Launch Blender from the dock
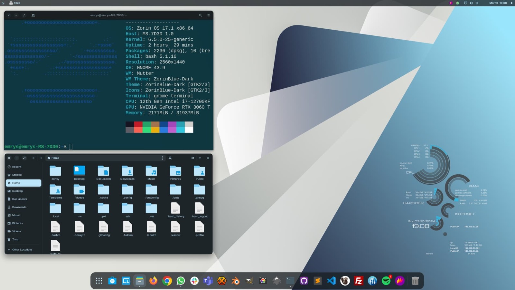Screen dimensions: 515x290 point(236,281)
